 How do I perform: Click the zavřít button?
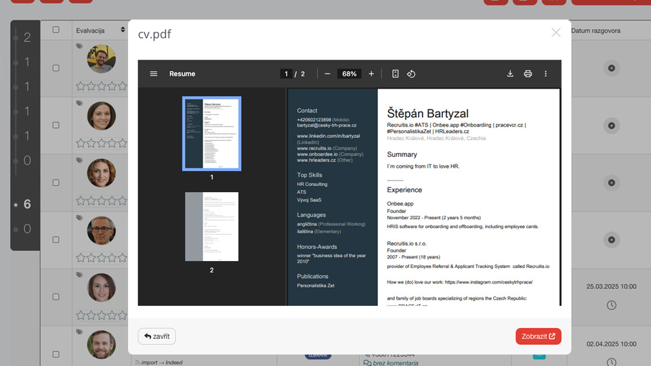click(157, 336)
